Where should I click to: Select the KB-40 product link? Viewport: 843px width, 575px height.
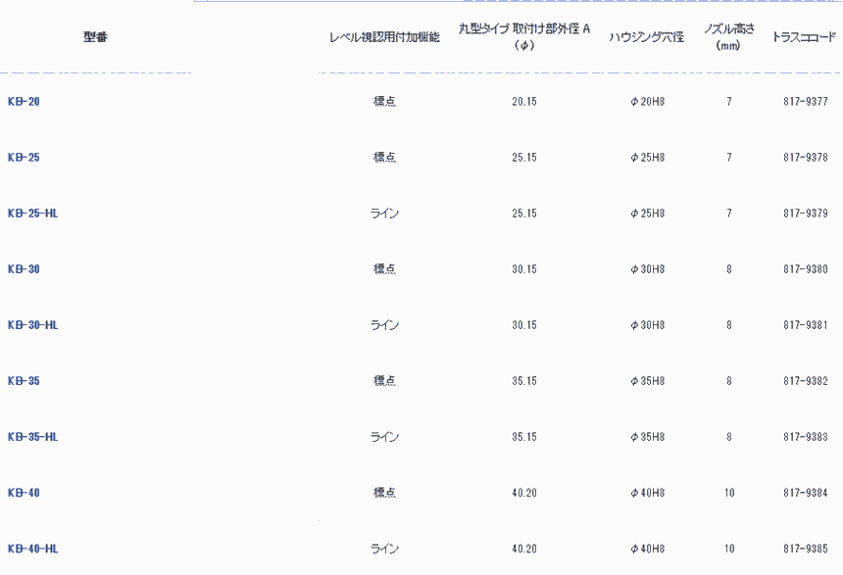pos(24,493)
